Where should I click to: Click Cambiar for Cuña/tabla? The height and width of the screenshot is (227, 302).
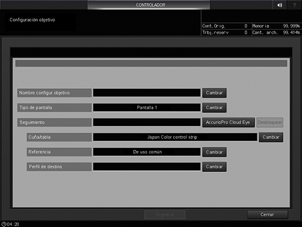[x=271, y=137]
